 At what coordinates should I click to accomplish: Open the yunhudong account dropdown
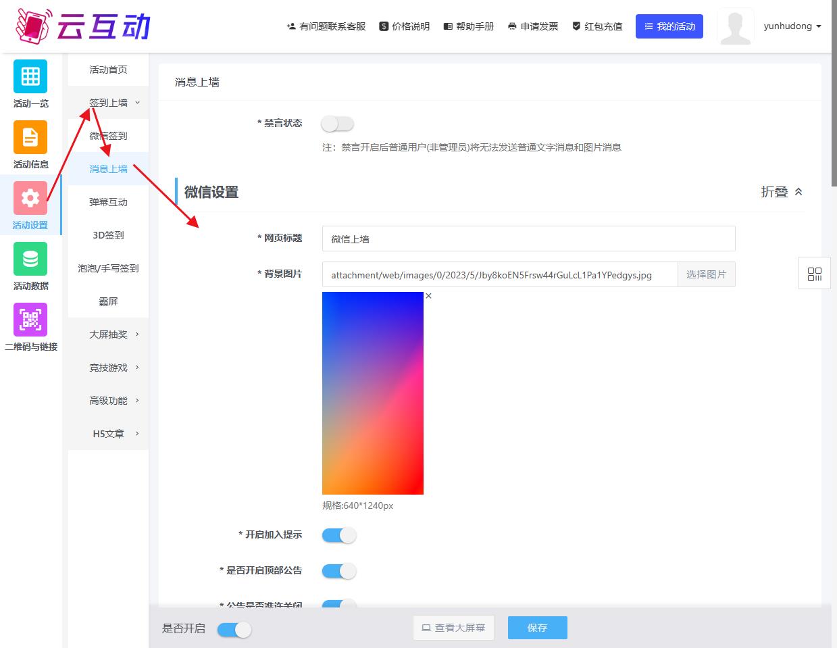pos(792,26)
